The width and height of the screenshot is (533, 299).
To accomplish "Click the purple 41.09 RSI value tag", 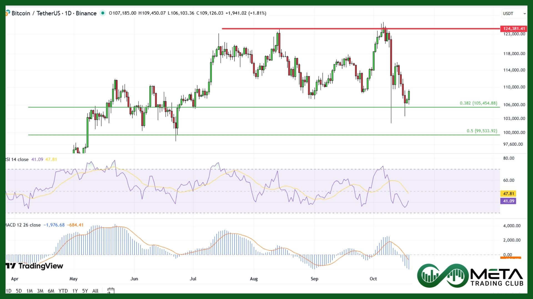I will pos(508,201).
